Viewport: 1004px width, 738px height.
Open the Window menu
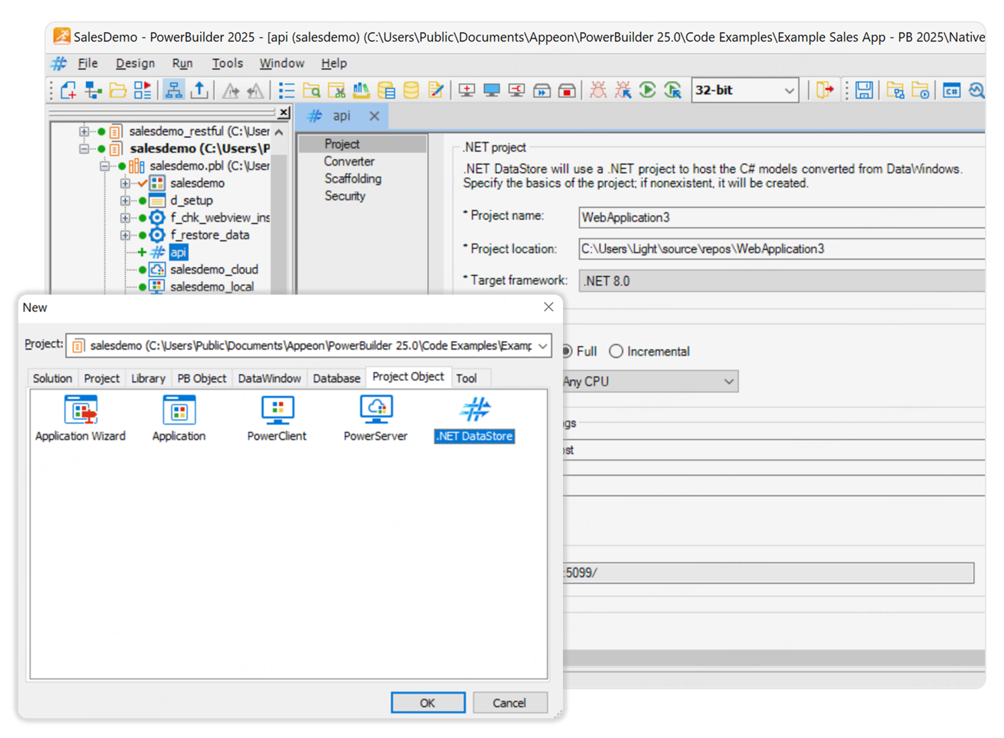[282, 63]
